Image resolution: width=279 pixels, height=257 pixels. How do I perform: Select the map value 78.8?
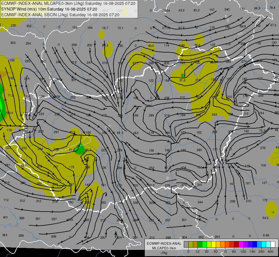pos(272,8)
